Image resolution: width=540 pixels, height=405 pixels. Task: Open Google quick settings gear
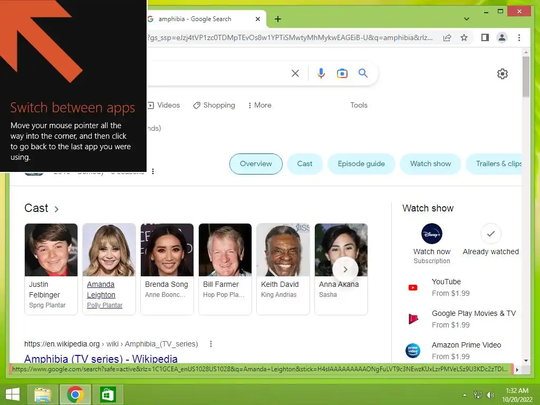(503, 74)
